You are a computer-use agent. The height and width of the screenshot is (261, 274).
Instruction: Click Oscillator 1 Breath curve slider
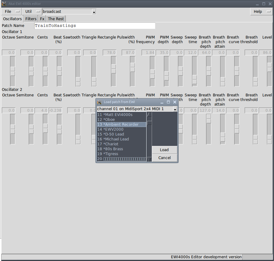[x=237, y=71]
